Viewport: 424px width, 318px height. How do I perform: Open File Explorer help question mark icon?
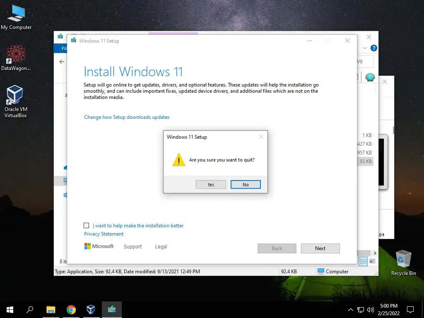374,48
